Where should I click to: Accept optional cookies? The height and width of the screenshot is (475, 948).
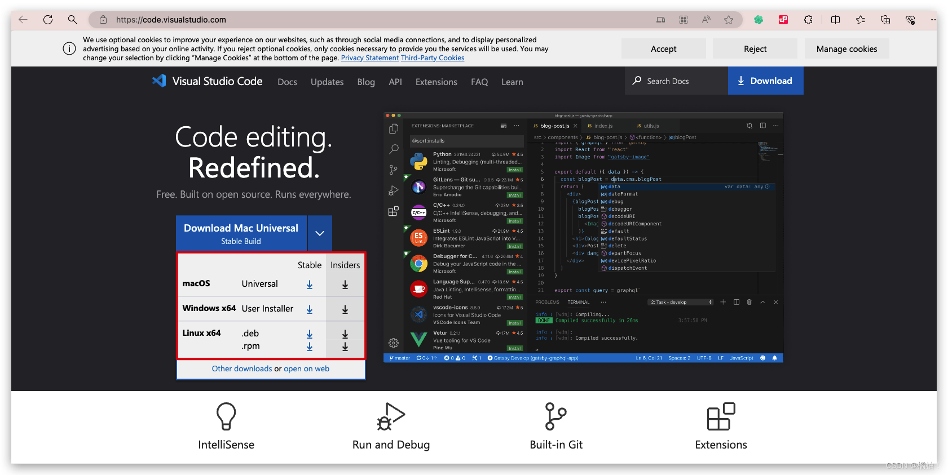[664, 49]
